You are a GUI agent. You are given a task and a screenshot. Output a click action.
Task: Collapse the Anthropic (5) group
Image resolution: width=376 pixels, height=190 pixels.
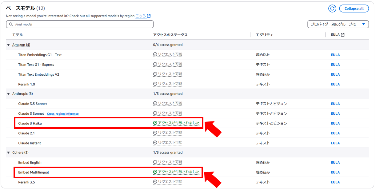(x=9, y=94)
